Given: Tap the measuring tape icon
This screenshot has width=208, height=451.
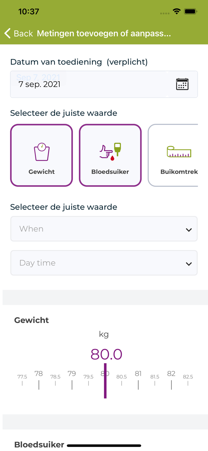Looking at the screenshot, I should tap(179, 152).
